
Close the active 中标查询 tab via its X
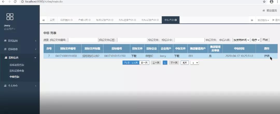tap(176, 20)
